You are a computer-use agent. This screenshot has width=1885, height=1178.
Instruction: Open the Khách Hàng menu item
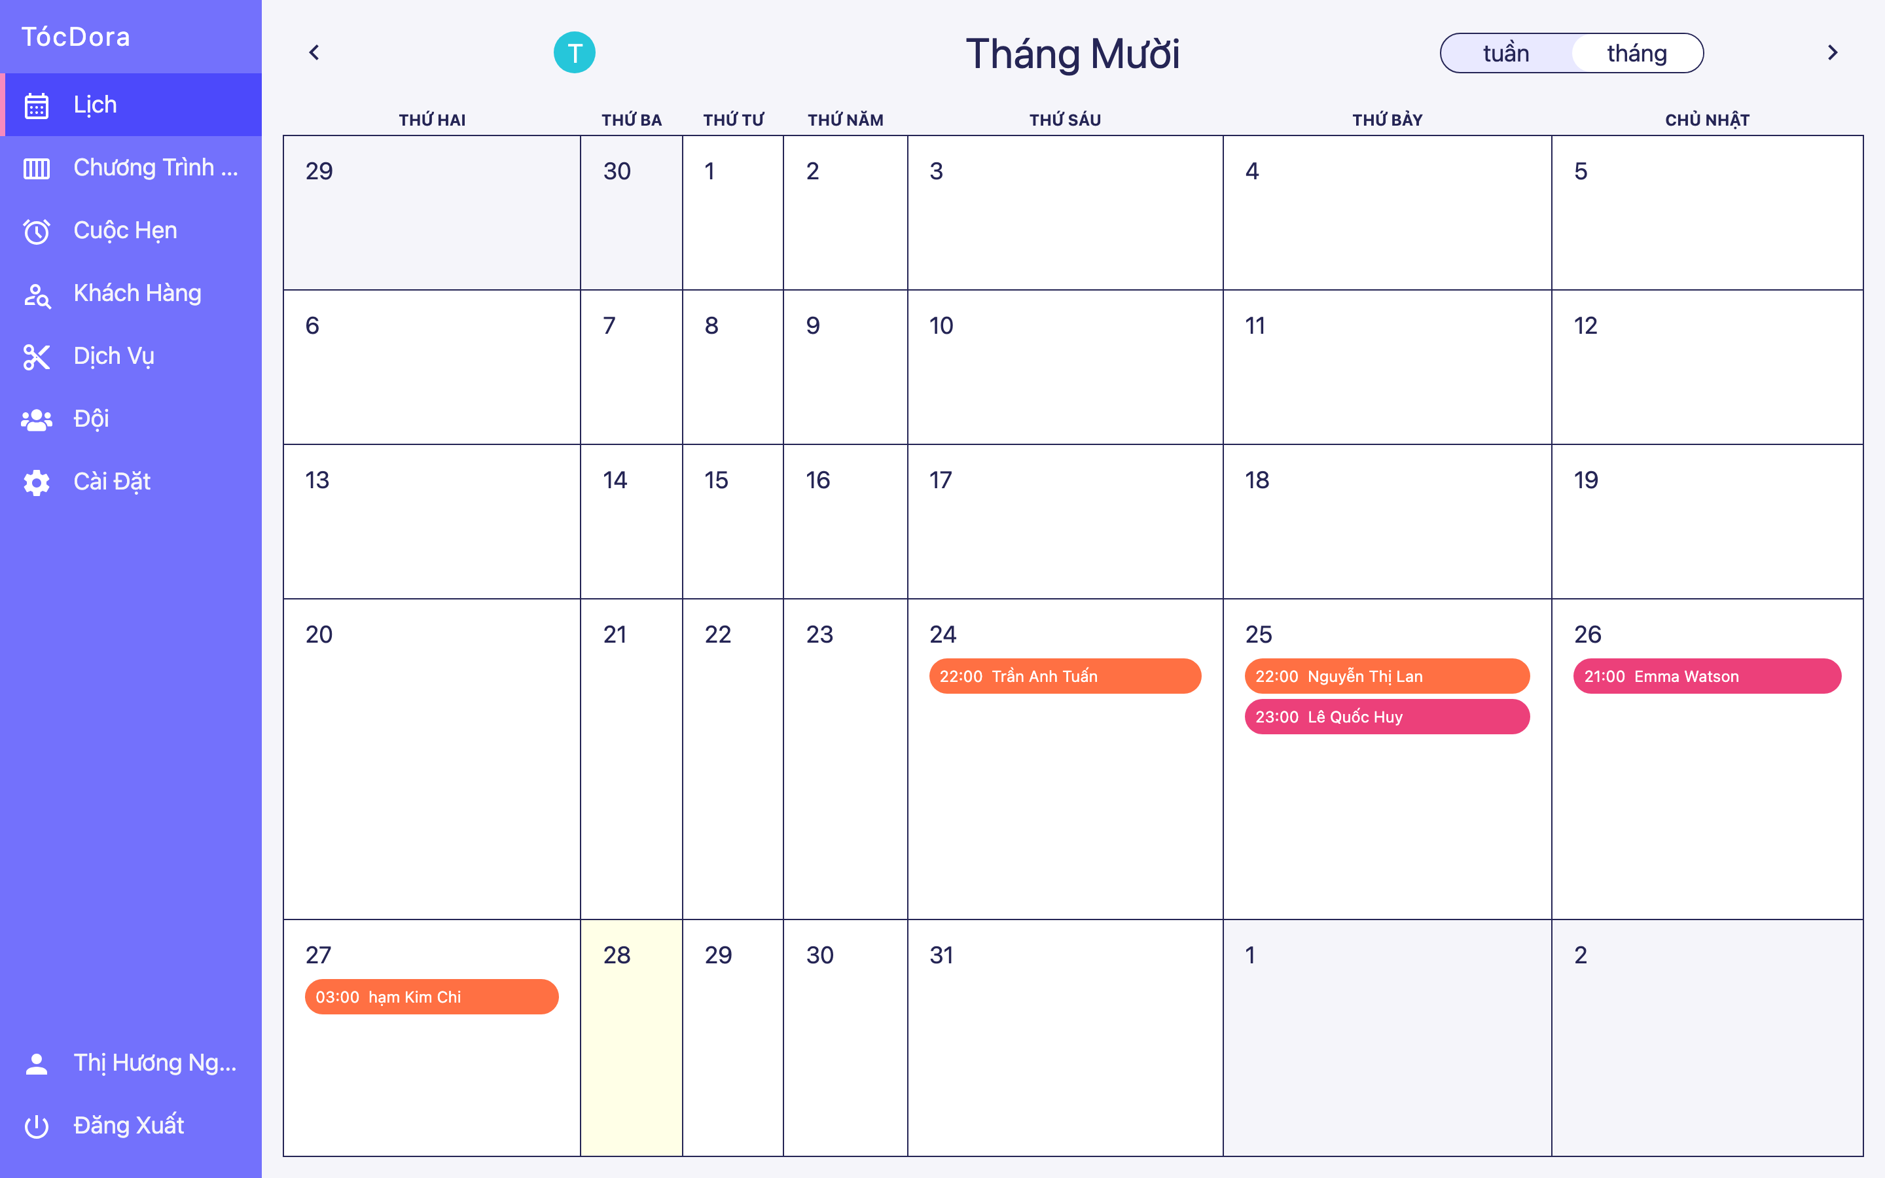pos(137,293)
